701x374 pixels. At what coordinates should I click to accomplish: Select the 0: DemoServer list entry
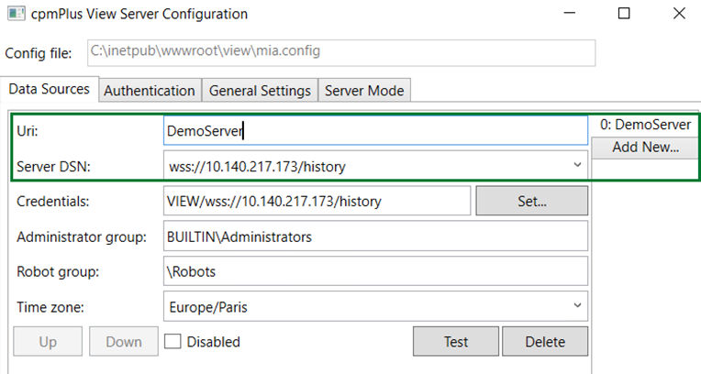coord(646,125)
